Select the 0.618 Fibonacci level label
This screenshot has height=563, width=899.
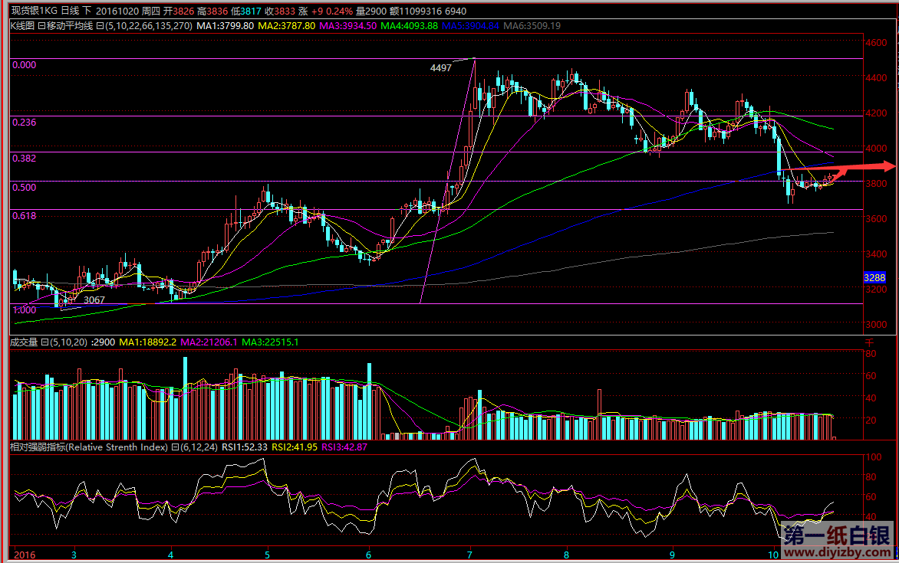[25, 216]
